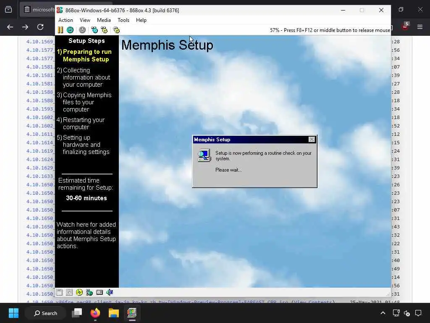Click the display and network tray icon
The width and height of the screenshot is (430, 323).
pos(396,313)
